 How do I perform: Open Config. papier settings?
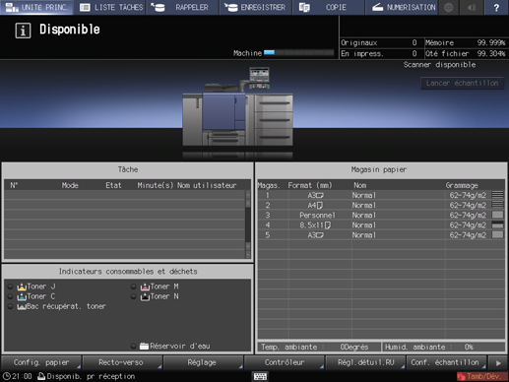tap(41, 362)
